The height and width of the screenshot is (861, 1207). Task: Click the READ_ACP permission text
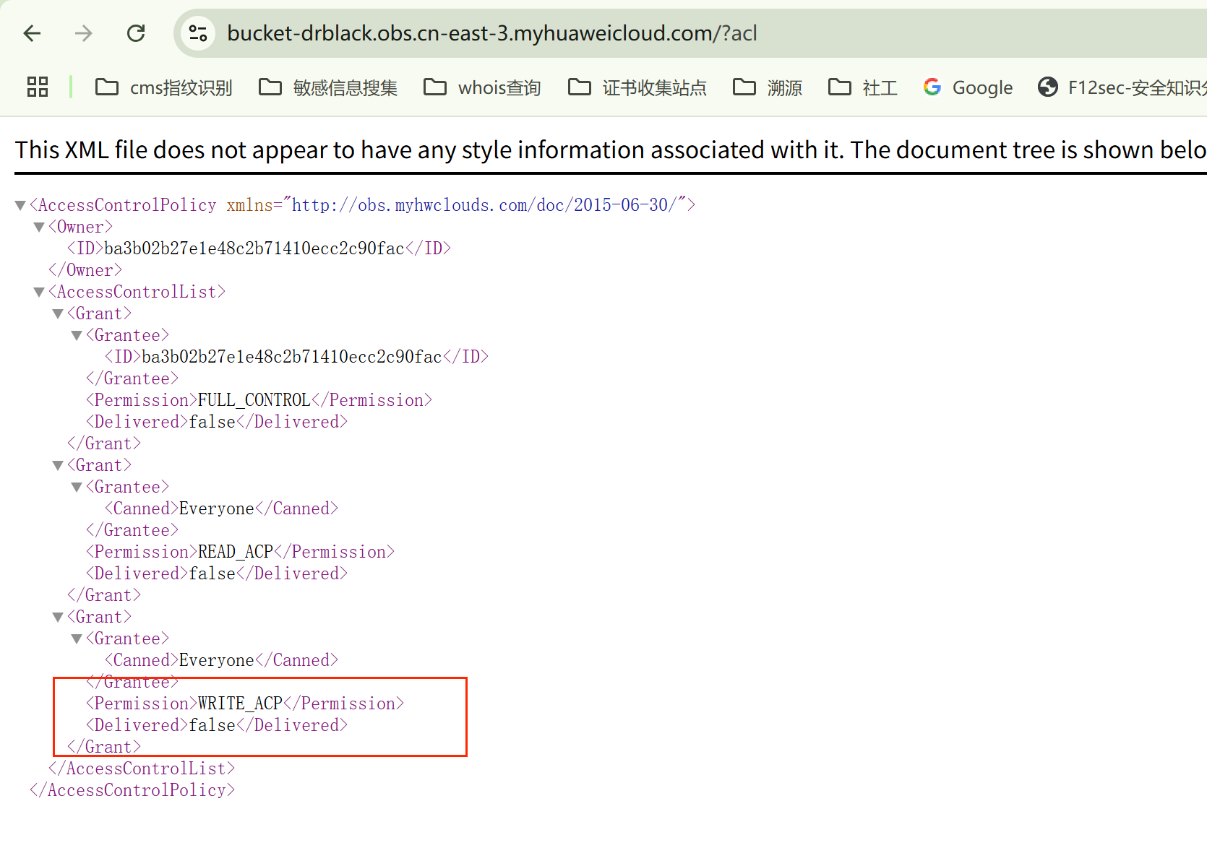click(x=236, y=552)
